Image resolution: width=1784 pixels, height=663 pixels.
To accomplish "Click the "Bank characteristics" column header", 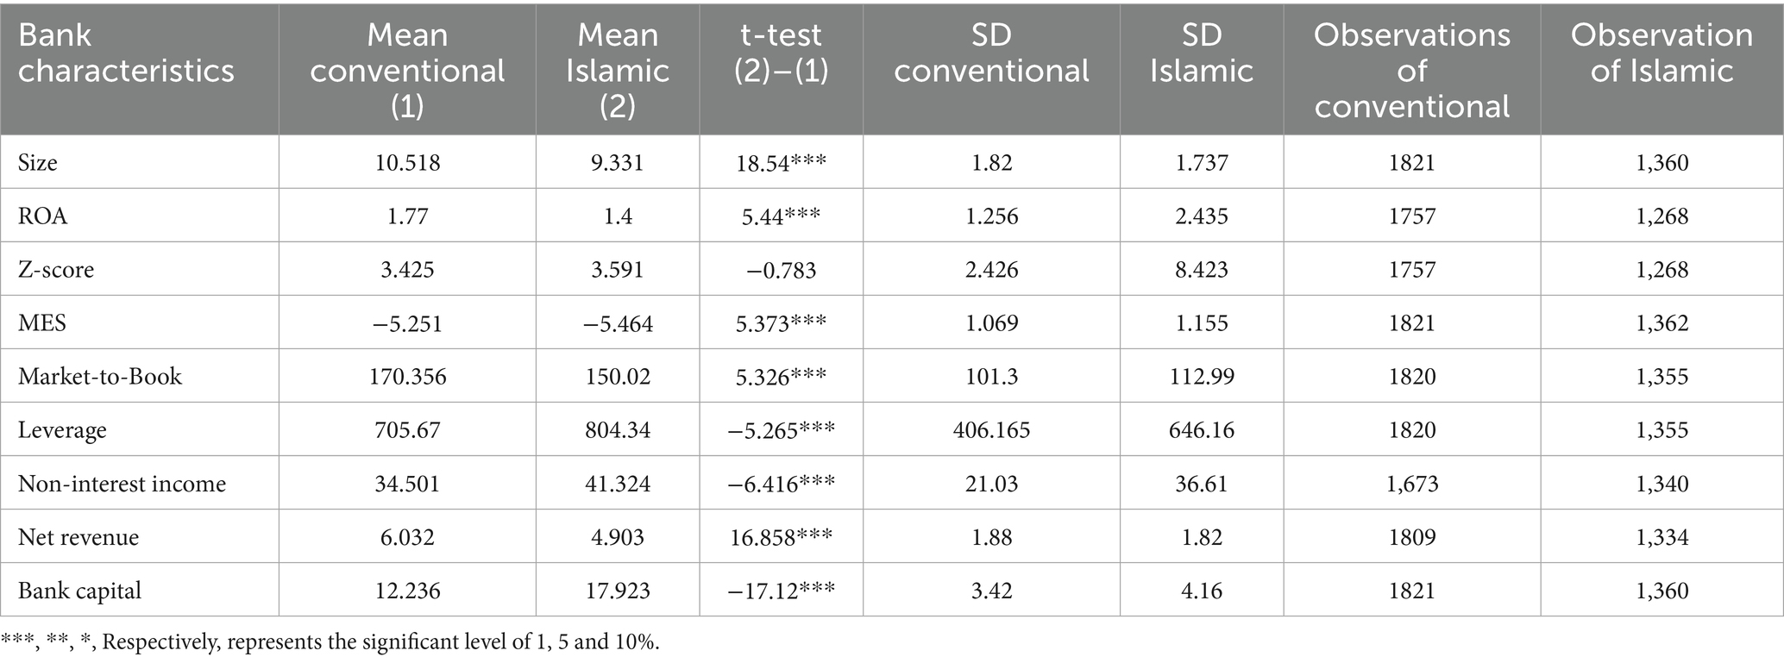I will [126, 53].
